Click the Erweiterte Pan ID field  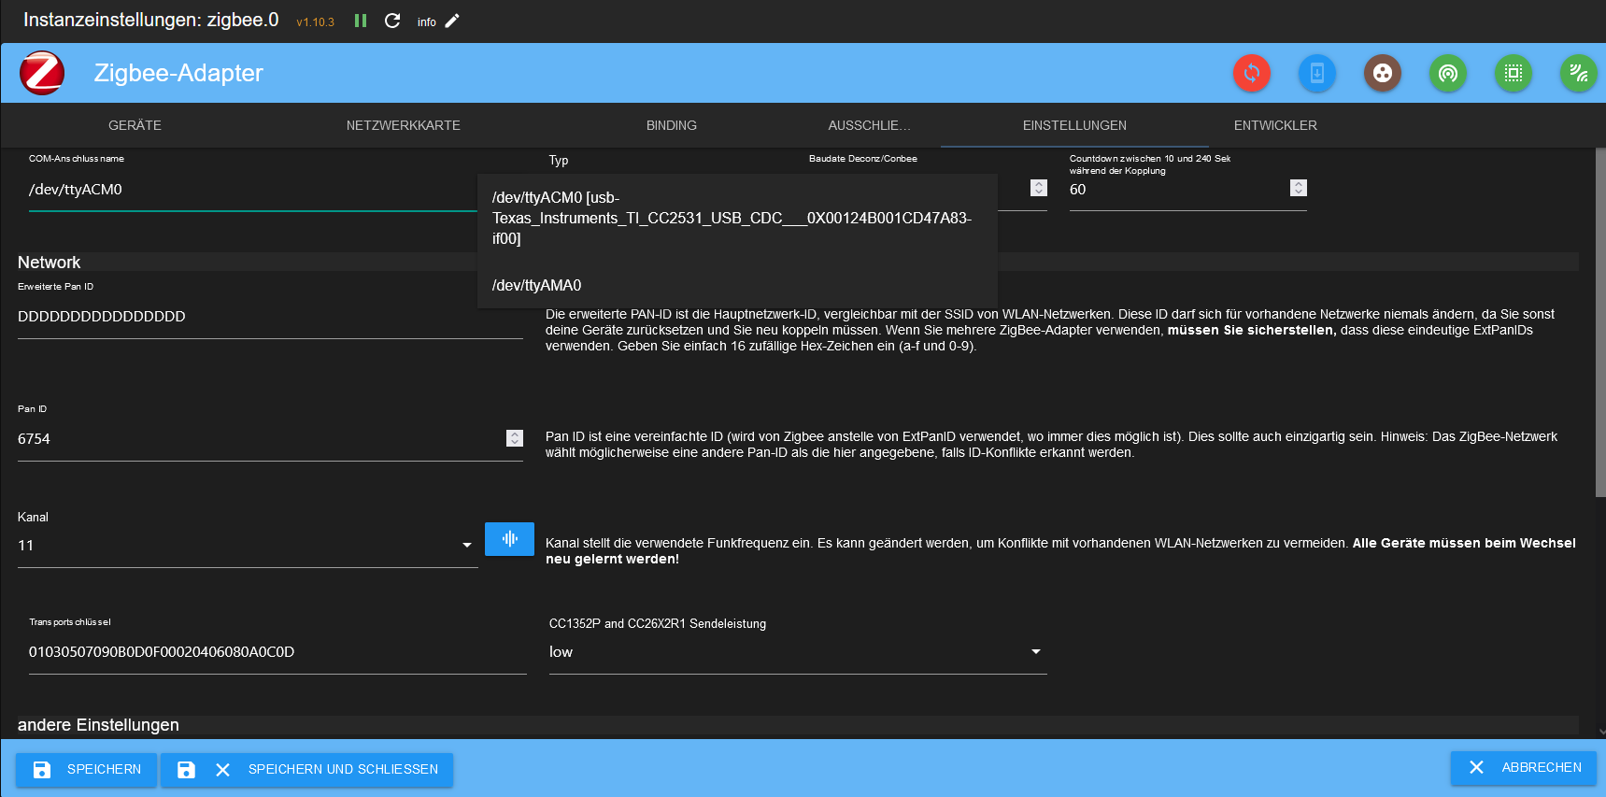click(270, 317)
